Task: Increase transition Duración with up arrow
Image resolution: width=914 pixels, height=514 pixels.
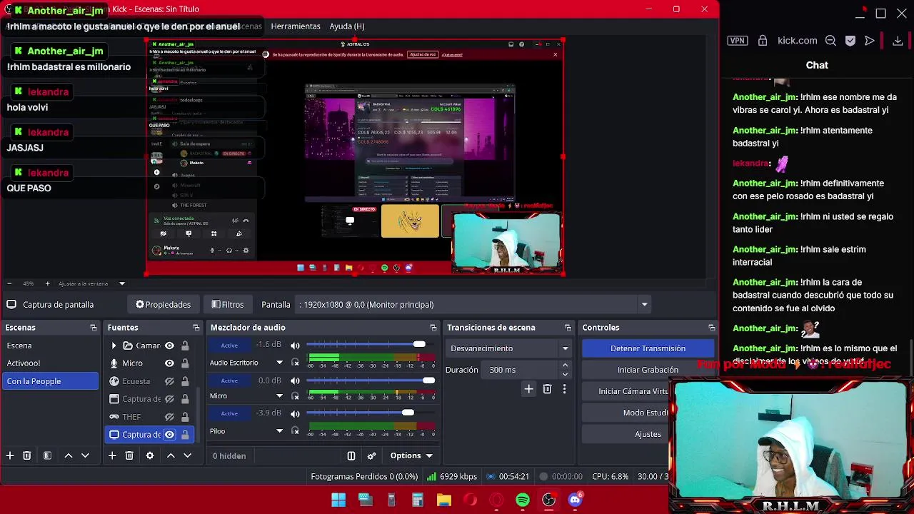Action: pos(565,366)
